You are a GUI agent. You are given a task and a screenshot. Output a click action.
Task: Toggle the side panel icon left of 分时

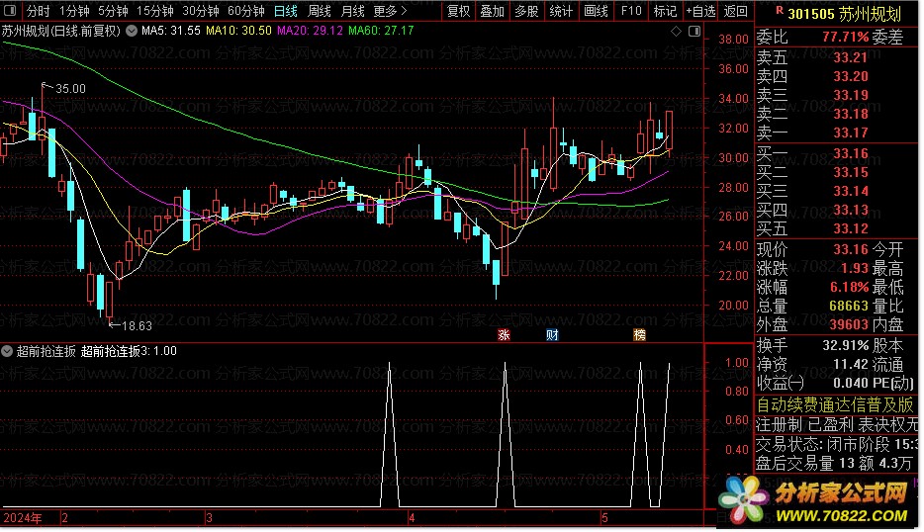pos(10,11)
